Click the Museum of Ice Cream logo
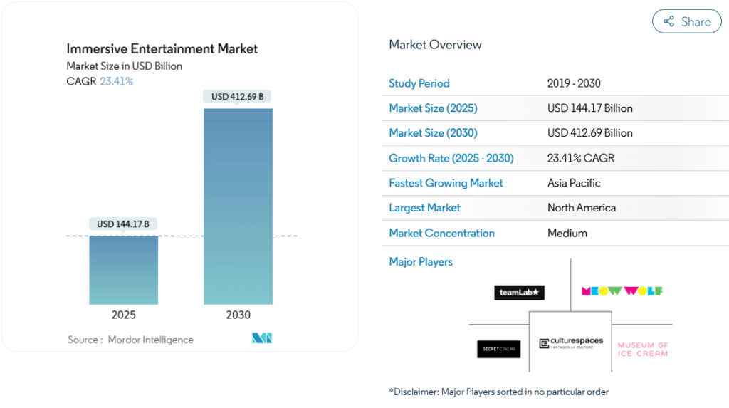729x408 pixels. (x=643, y=349)
